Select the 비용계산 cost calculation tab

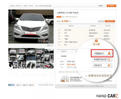(93, 26)
